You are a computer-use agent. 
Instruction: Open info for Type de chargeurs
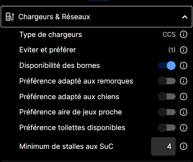click(x=183, y=34)
